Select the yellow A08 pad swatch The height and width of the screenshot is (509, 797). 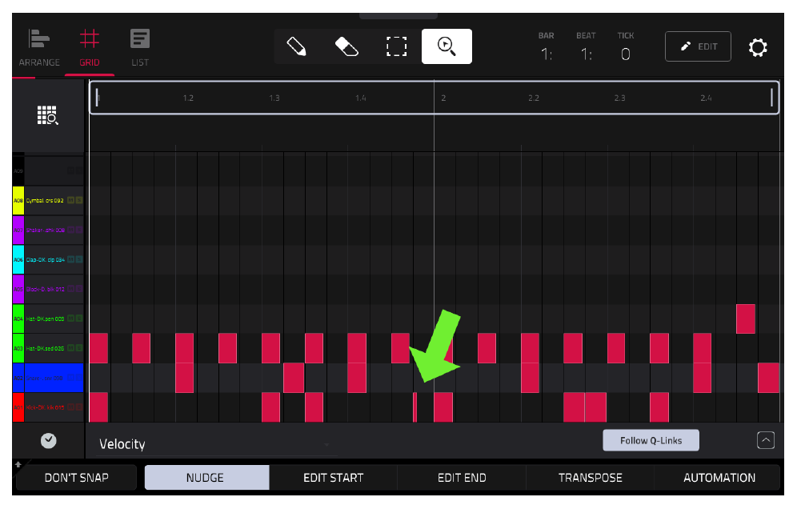coord(18,200)
